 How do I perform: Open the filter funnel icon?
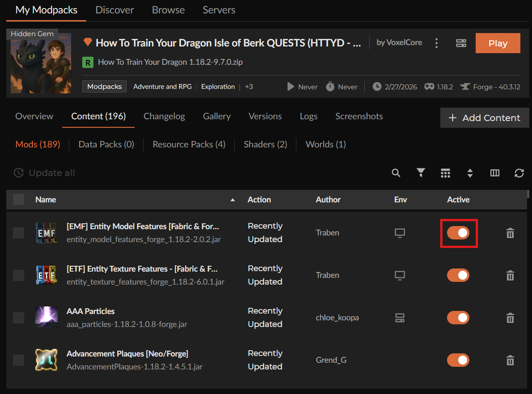point(421,173)
